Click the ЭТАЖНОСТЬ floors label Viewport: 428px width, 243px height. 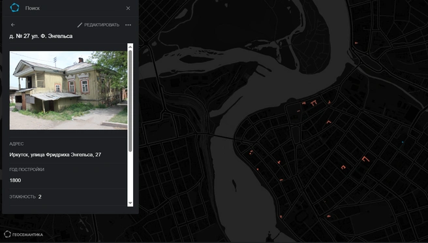(22, 197)
